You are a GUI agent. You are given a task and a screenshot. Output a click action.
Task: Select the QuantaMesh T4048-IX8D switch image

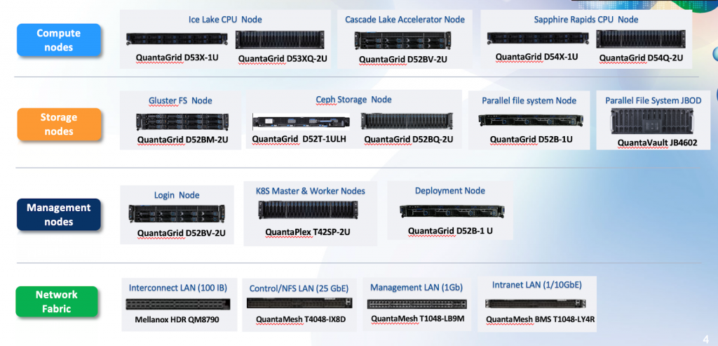299,303
